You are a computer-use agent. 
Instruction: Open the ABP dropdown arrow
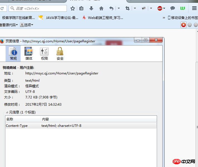tap(164, 8)
